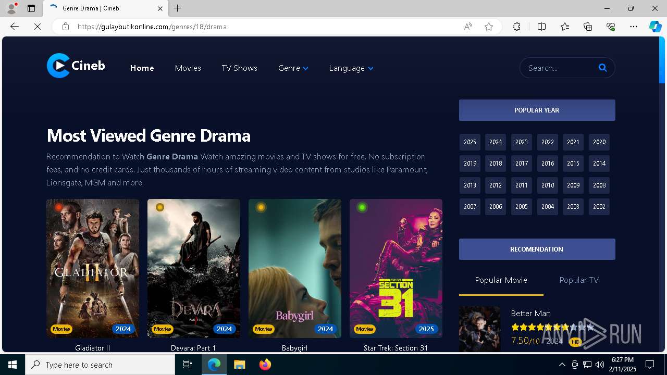Filter by year 2020
The height and width of the screenshot is (375, 667).
pos(599,142)
